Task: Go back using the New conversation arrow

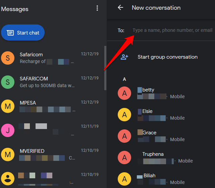Action: point(120,7)
